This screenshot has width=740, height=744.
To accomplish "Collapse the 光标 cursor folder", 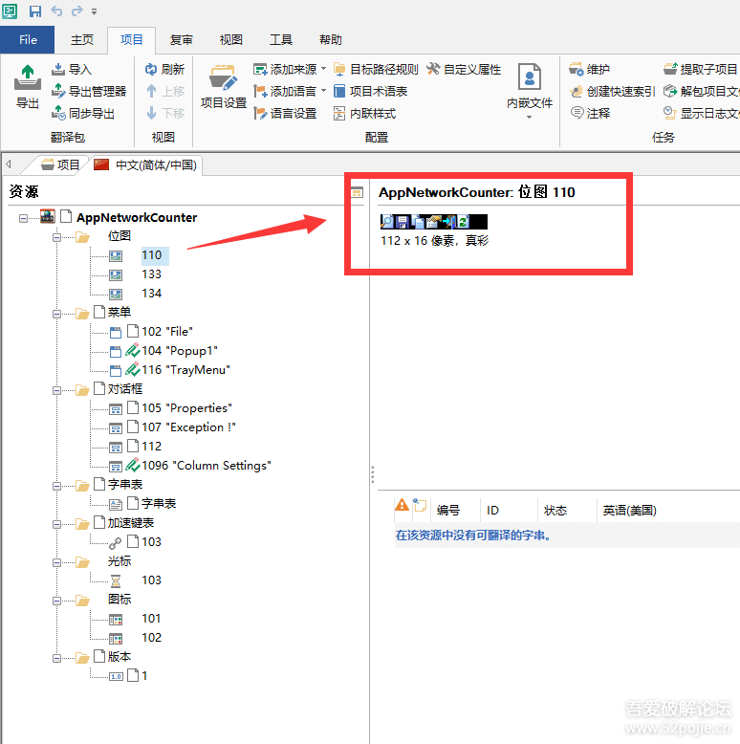I will pyautogui.click(x=57, y=562).
